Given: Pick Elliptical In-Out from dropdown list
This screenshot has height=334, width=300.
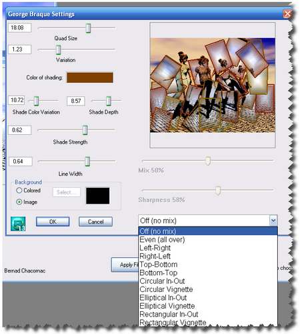Looking at the screenshot, I should point(163,298).
